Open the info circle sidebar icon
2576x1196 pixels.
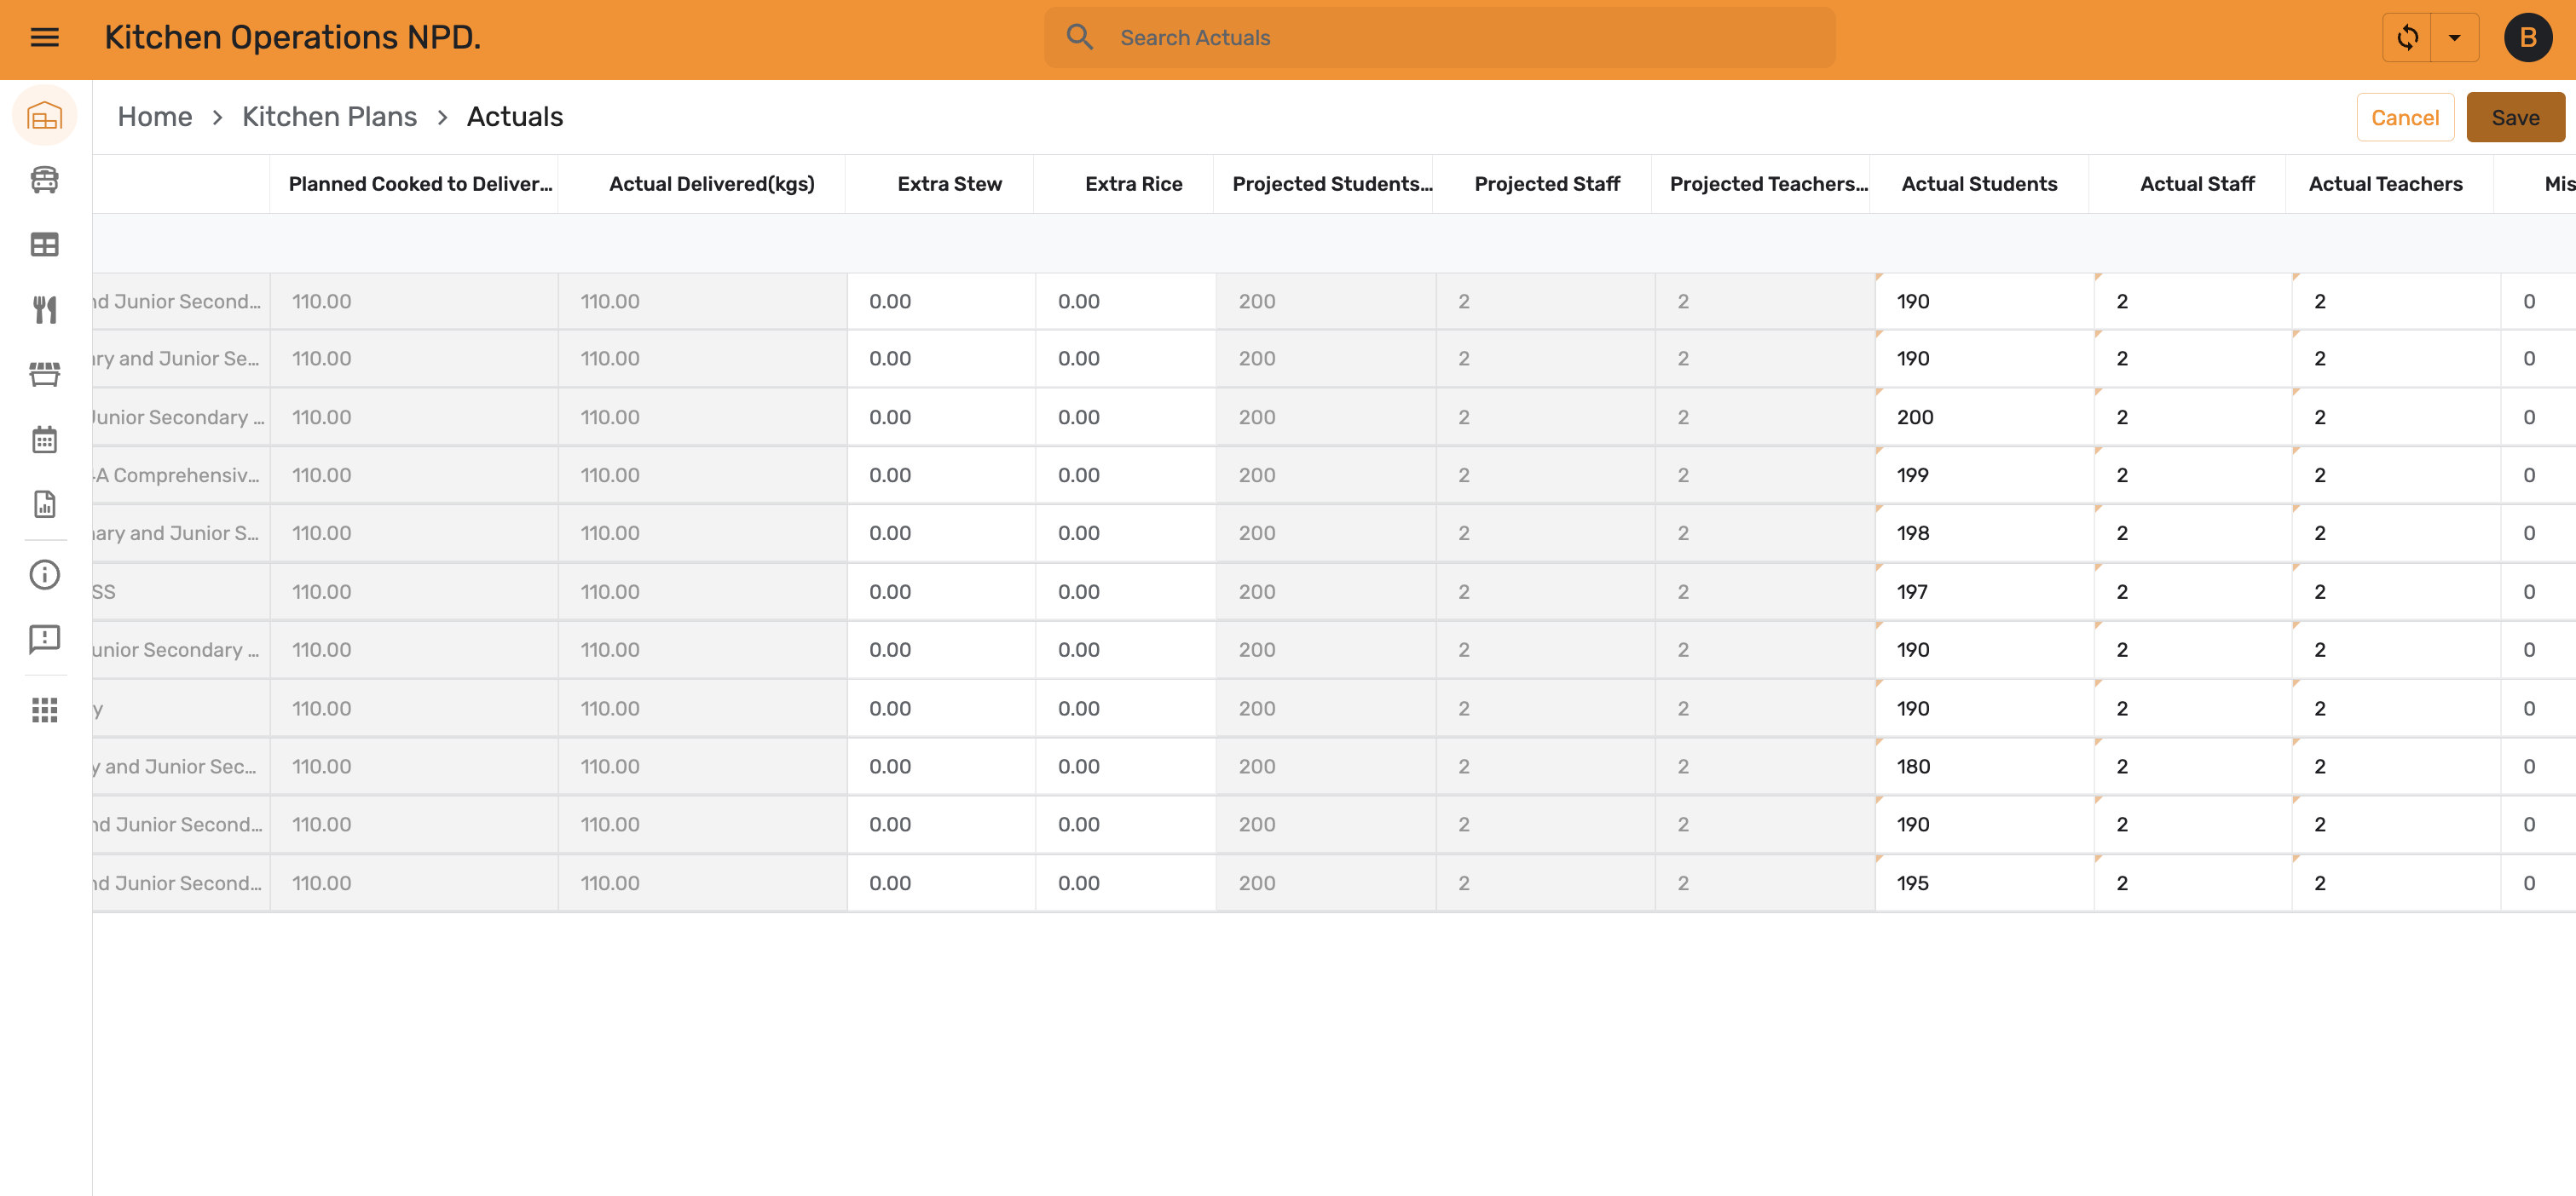click(x=45, y=574)
